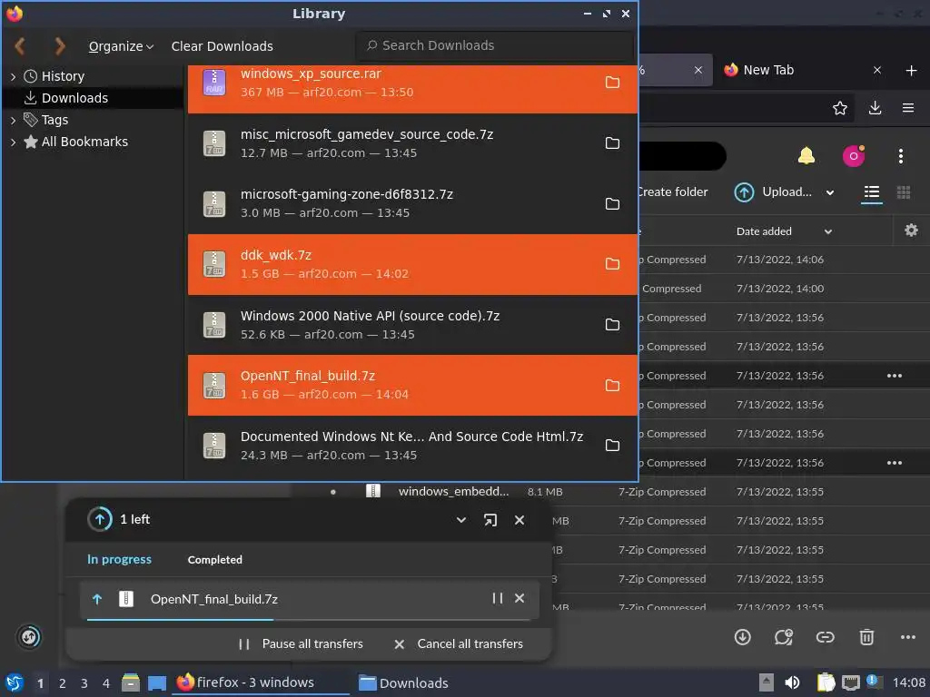This screenshot has height=697, width=930.
Task: Click Cancel all transfers
Action: pos(458,643)
